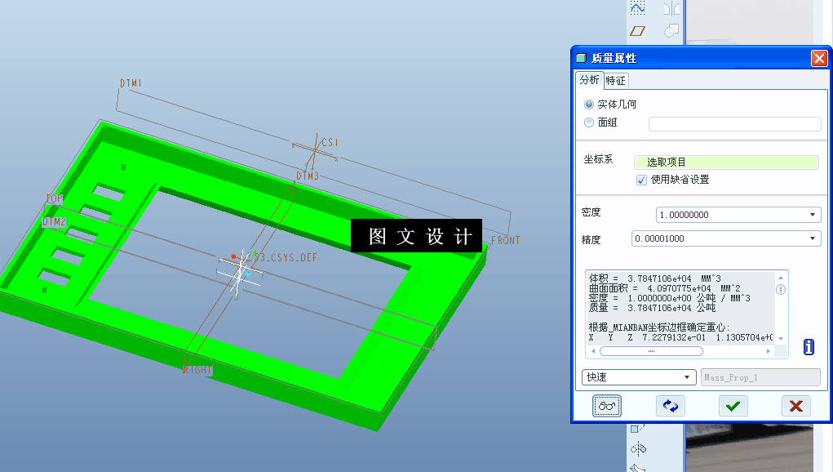Select the datum plane tool icon

(637, 31)
